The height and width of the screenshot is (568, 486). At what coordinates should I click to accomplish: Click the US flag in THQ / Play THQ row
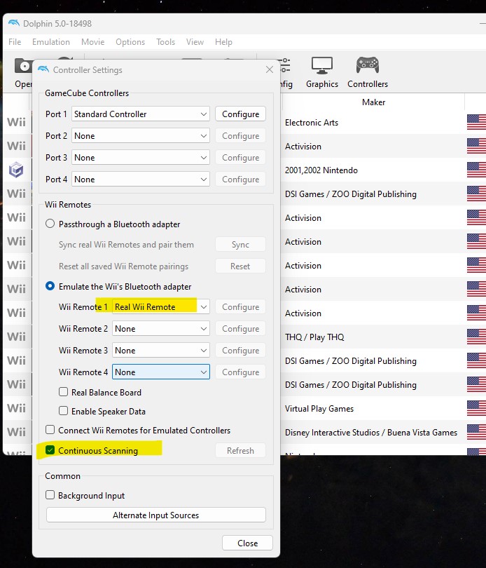476,337
